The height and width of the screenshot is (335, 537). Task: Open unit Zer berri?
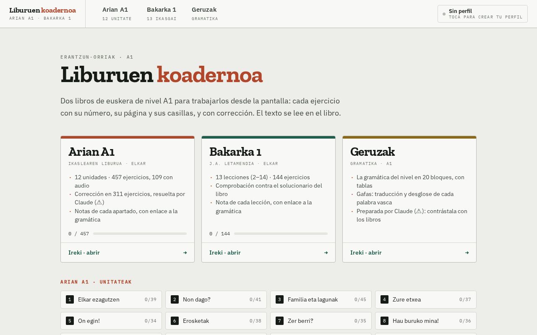click(x=321, y=321)
